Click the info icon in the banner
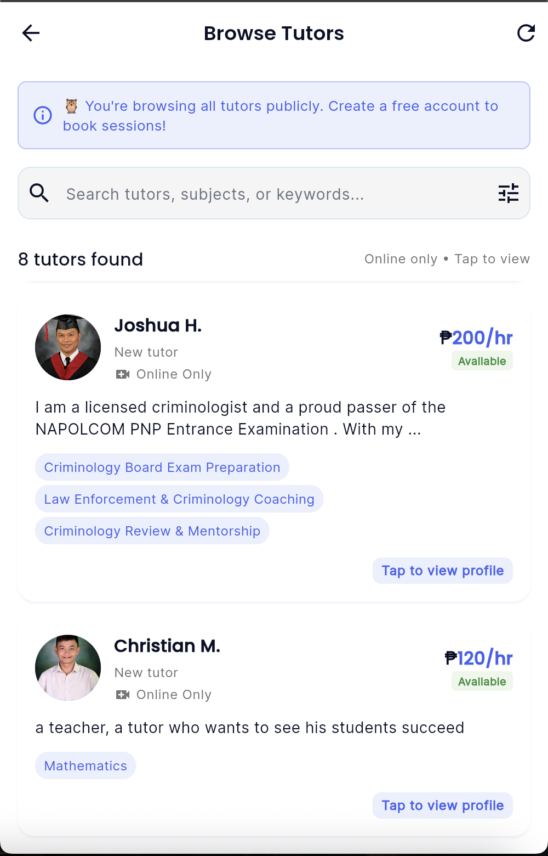The width and height of the screenshot is (548, 856). pyautogui.click(x=43, y=115)
